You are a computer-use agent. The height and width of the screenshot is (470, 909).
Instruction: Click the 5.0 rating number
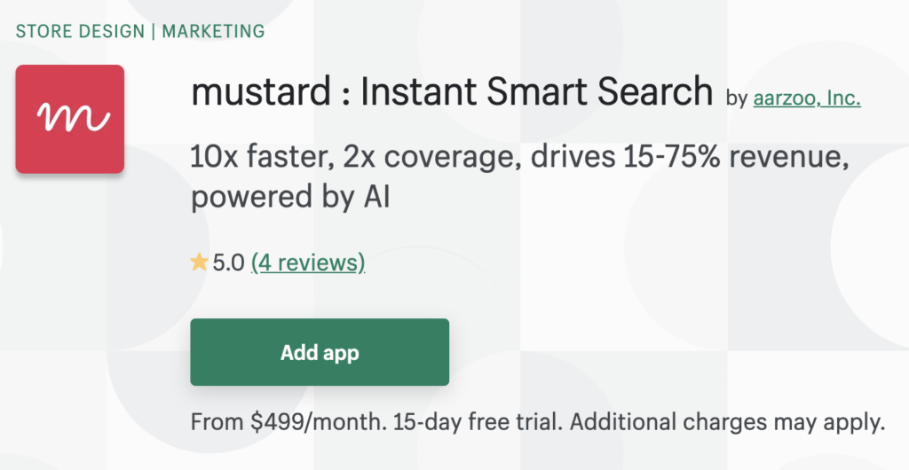coord(228,262)
